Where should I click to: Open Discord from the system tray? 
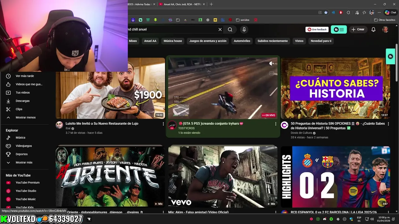coord(325,219)
